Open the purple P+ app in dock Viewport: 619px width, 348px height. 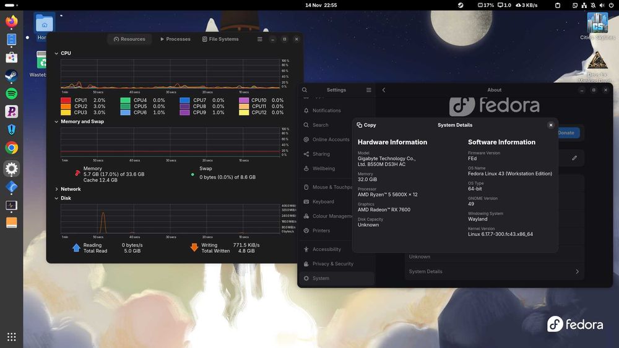click(x=11, y=112)
